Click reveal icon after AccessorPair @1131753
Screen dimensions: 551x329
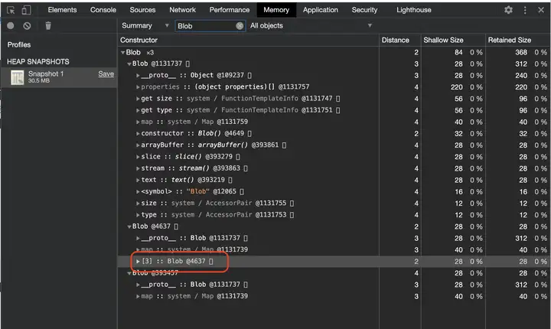(x=292, y=215)
